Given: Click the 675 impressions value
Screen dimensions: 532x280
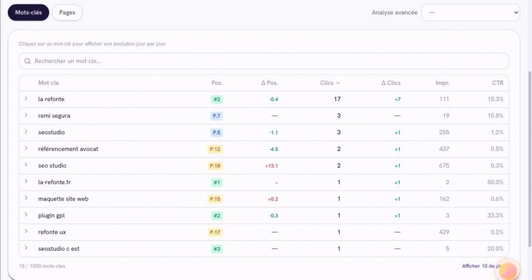Looking at the screenshot, I should [444, 166].
